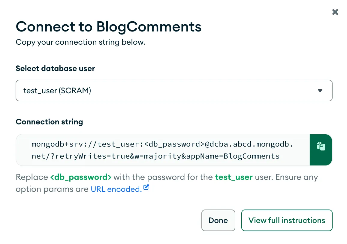Click the Connection string label

click(49, 122)
